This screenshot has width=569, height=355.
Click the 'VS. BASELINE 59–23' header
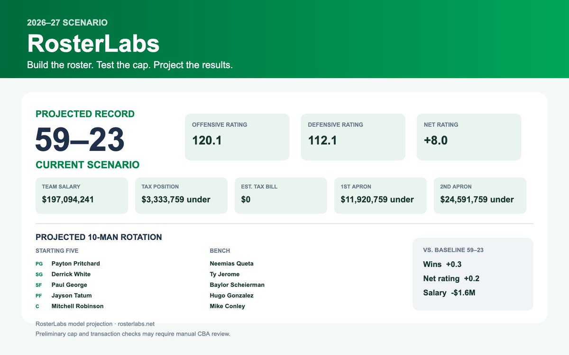coord(453,250)
